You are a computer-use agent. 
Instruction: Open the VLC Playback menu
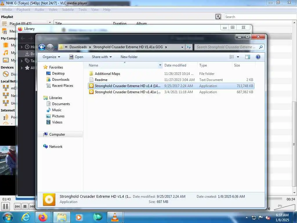(x=23, y=10)
